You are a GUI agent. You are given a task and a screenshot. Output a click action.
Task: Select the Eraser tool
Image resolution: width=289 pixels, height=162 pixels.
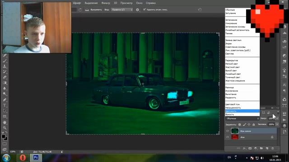pyautogui.click(x=5, y=77)
